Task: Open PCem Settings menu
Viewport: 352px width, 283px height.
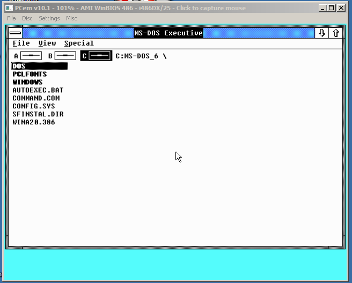Action: [x=49, y=18]
